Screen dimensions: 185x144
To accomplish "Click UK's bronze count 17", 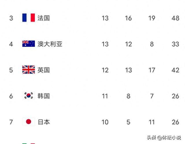I will 152,70.
